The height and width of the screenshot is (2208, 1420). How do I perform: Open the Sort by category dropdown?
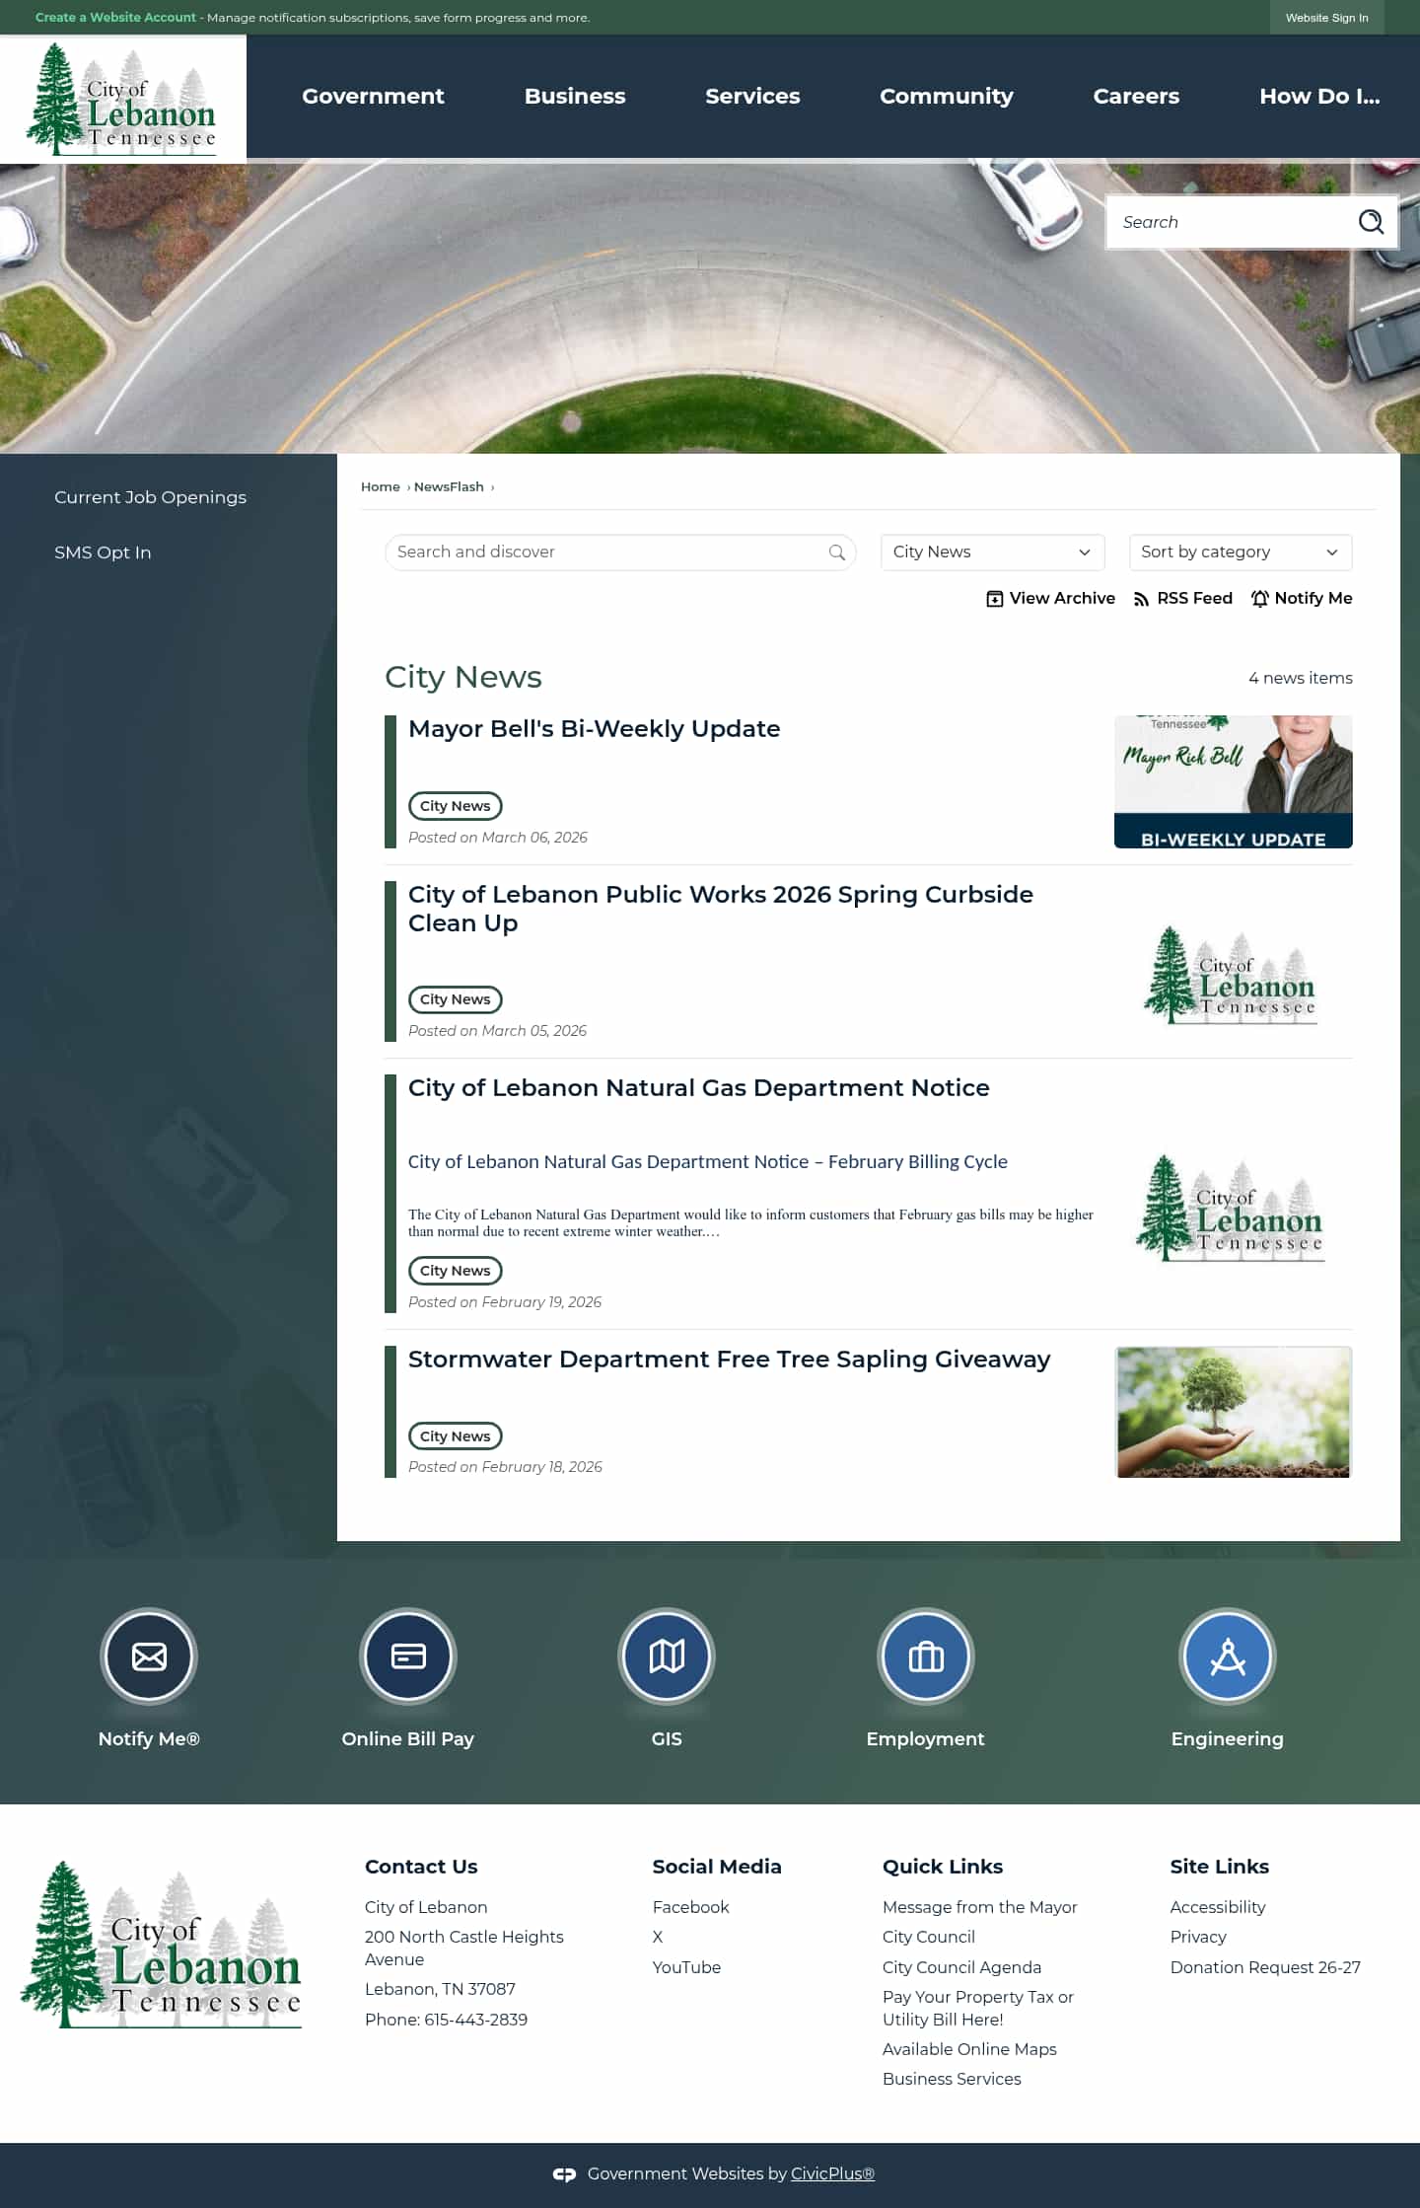coord(1241,552)
